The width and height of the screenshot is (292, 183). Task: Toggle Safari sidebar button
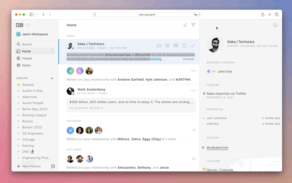point(32,15)
